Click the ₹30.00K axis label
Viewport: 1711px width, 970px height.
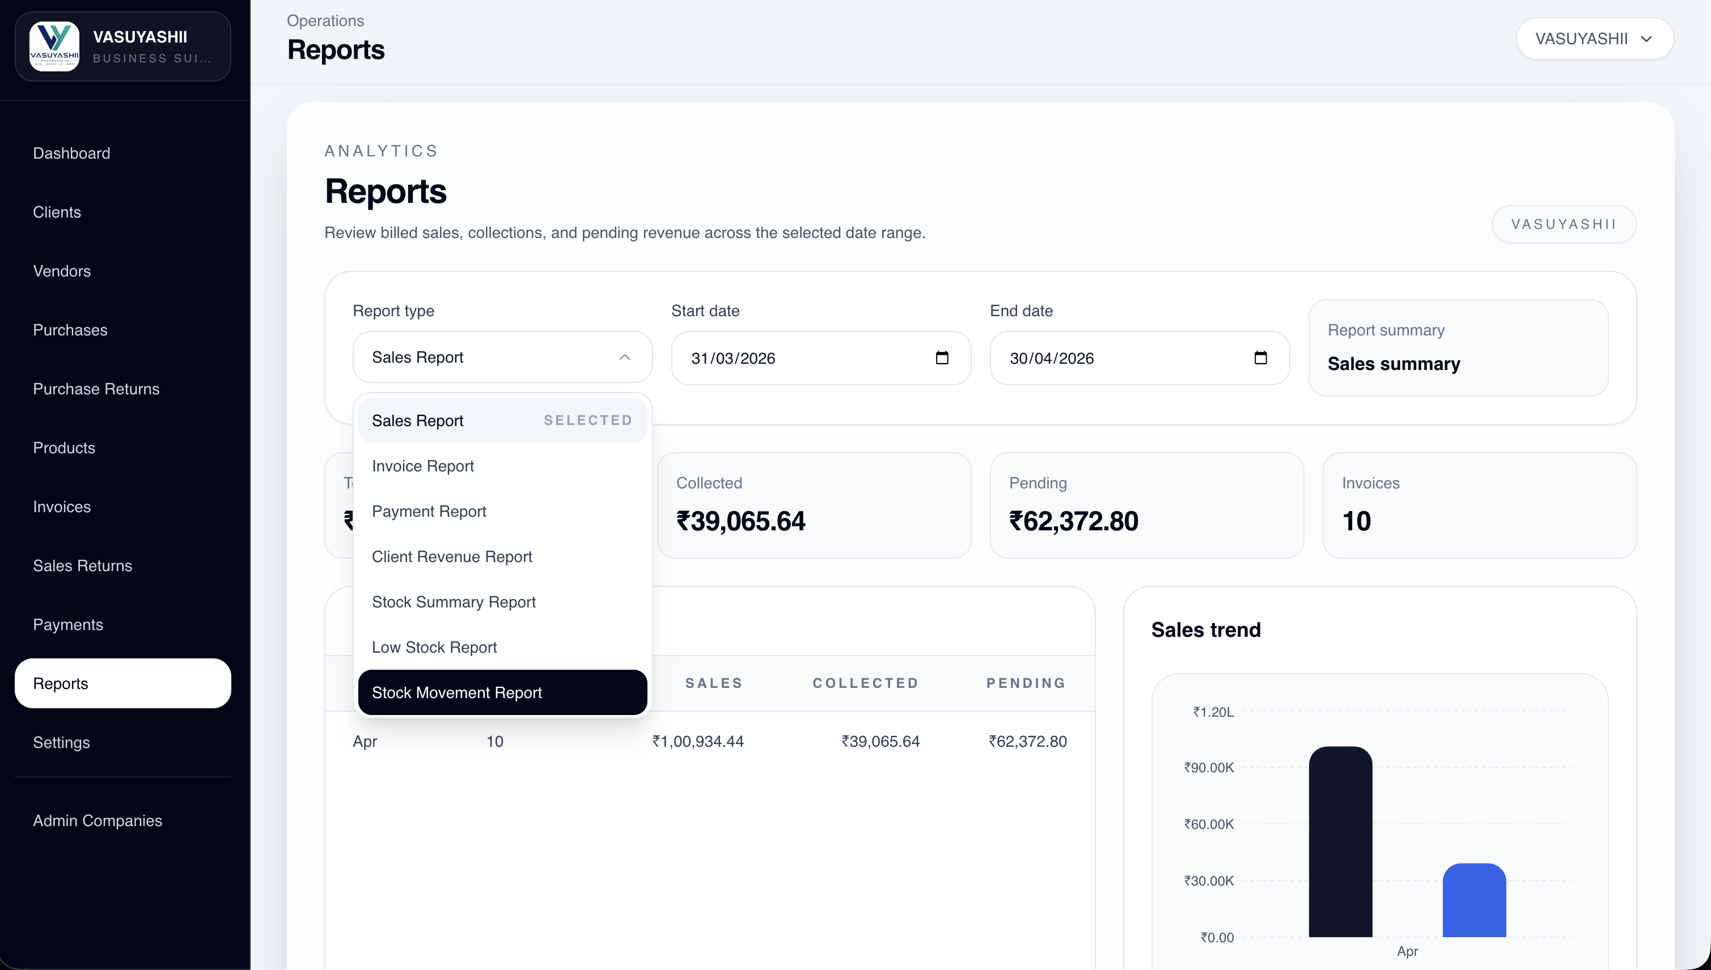point(1209,880)
